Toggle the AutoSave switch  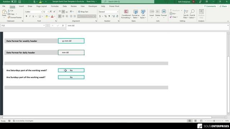(x=14, y=1)
